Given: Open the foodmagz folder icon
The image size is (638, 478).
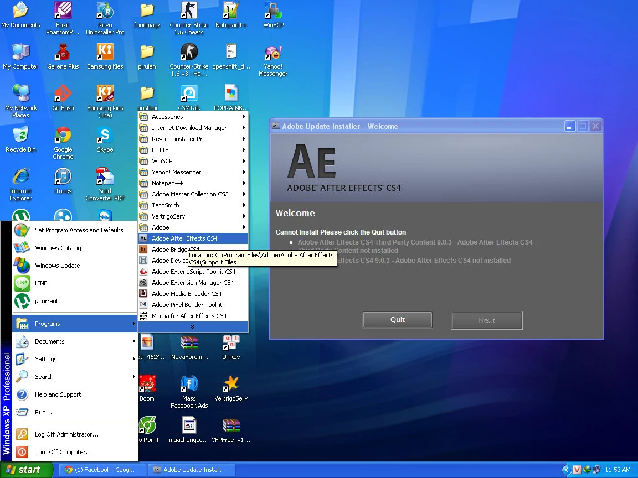Looking at the screenshot, I should (147, 15).
